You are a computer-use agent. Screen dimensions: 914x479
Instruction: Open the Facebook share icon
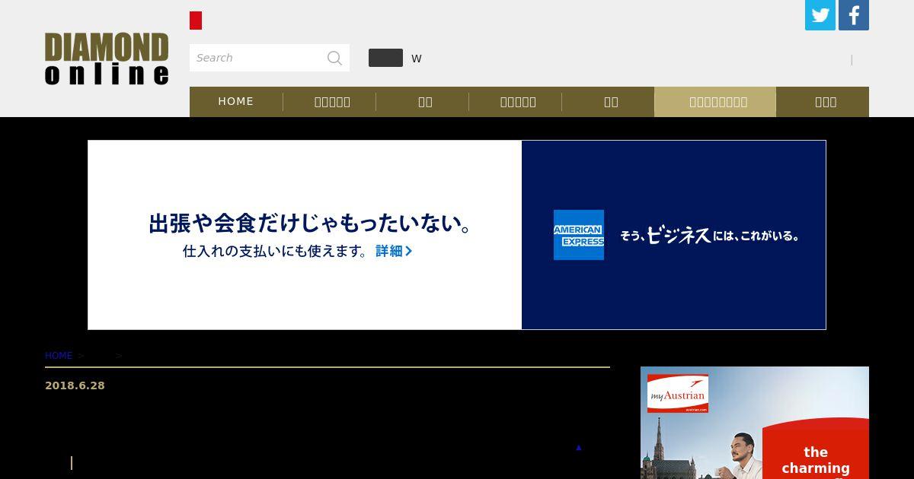[x=854, y=15]
